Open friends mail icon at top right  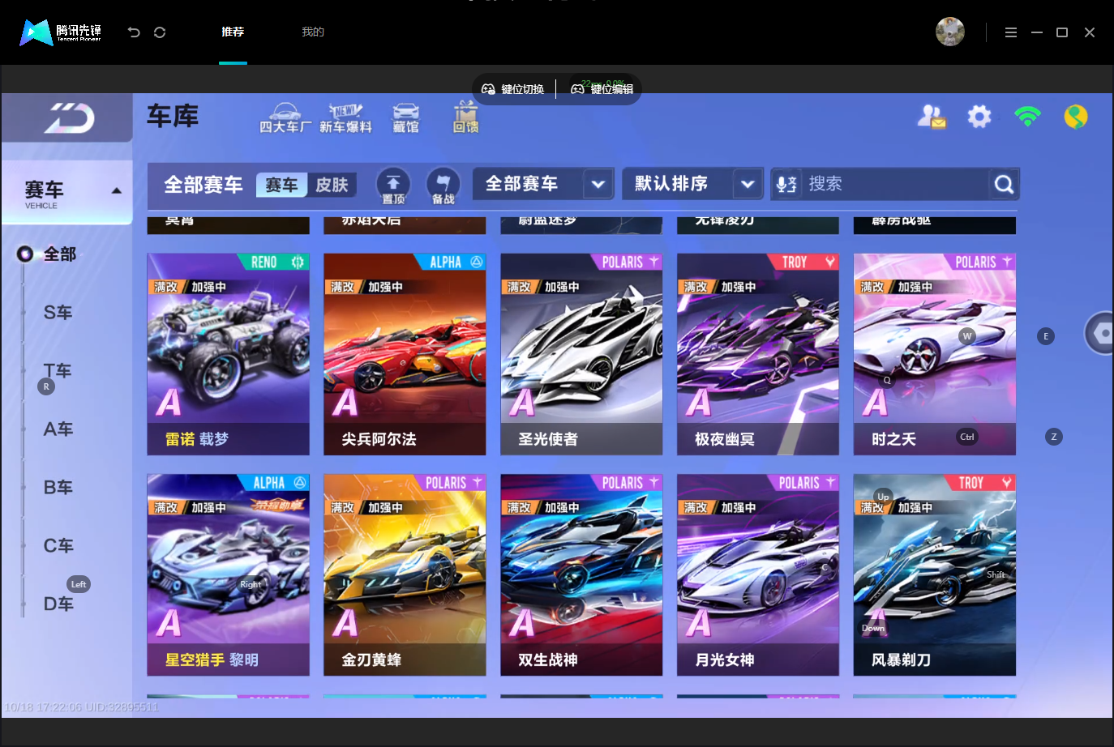pyautogui.click(x=932, y=117)
